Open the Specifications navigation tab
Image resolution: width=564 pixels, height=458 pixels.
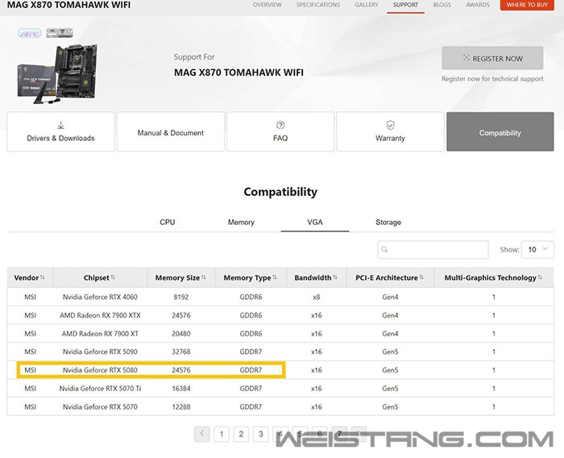[318, 5]
